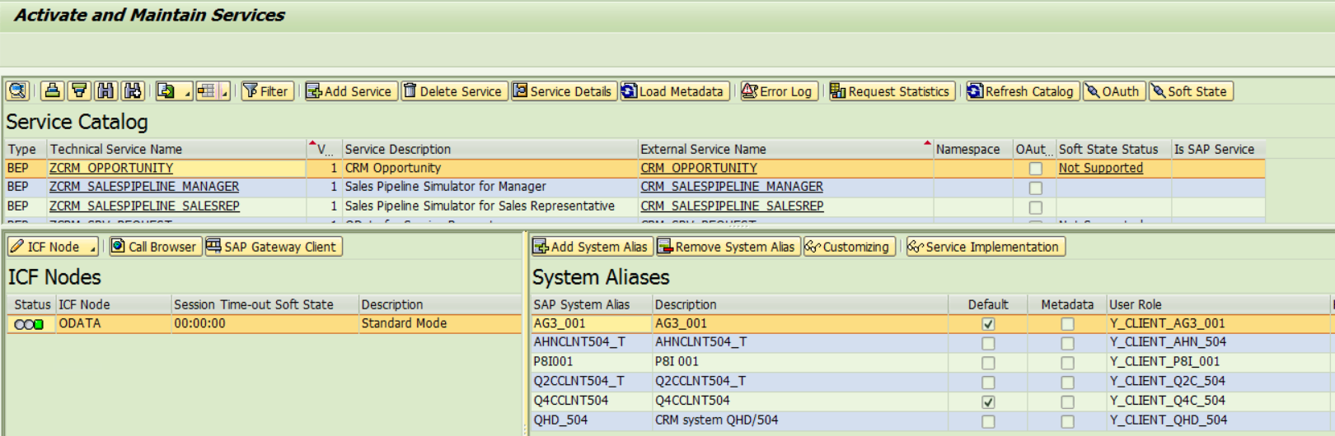Click the ODATA node traffic light status icon
The image size is (1335, 436).
29,324
